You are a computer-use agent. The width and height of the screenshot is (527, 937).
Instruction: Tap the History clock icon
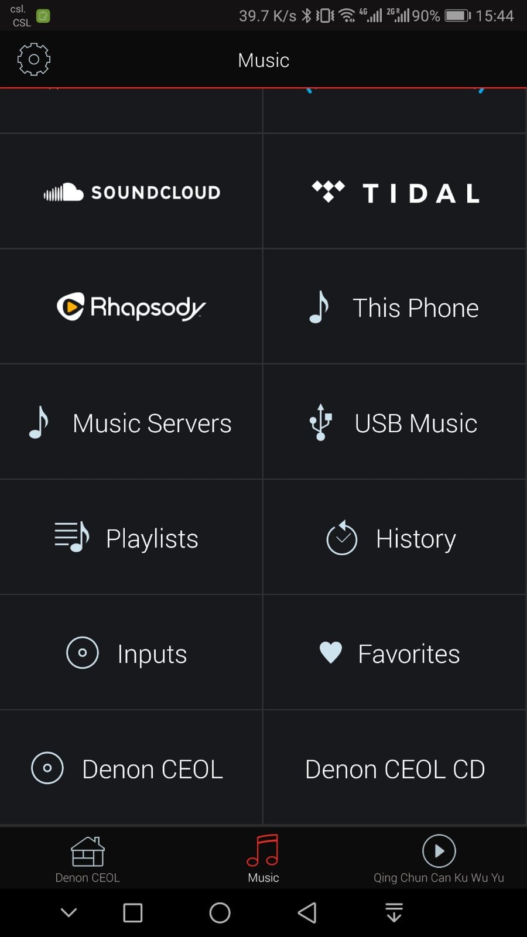click(342, 537)
